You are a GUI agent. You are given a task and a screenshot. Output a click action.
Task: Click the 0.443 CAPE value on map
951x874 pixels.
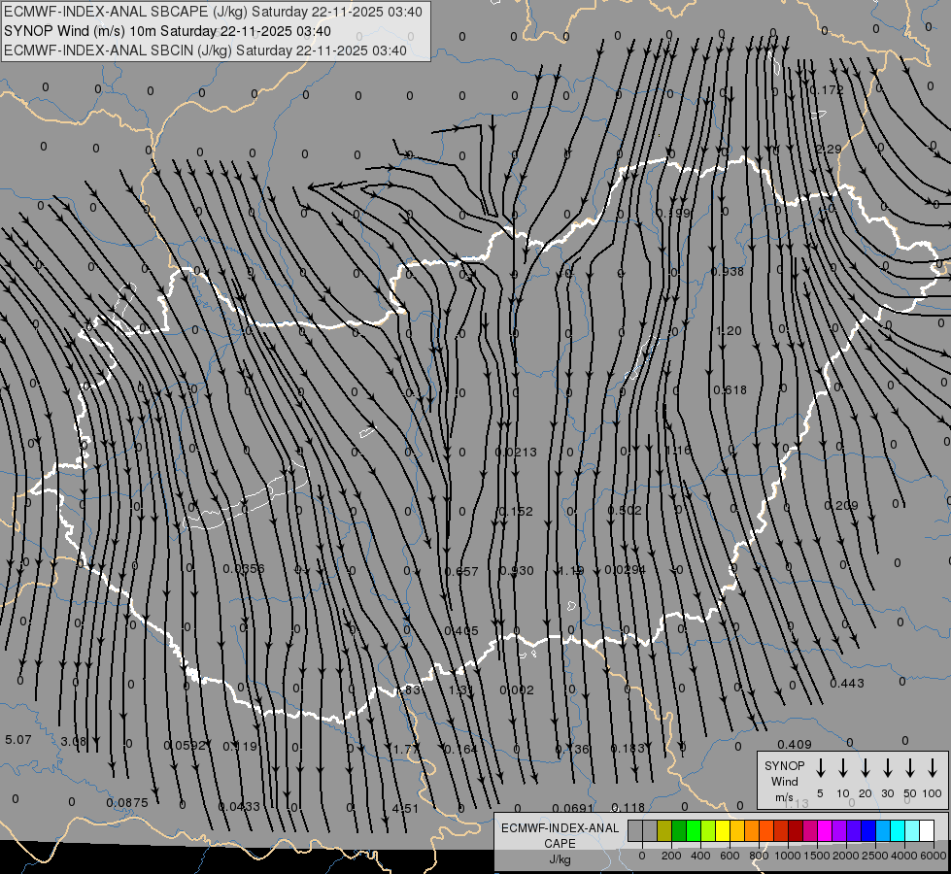point(847,684)
